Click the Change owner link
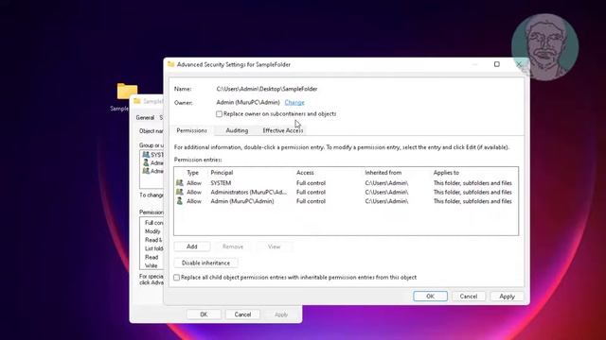606x340 pixels. (294, 102)
